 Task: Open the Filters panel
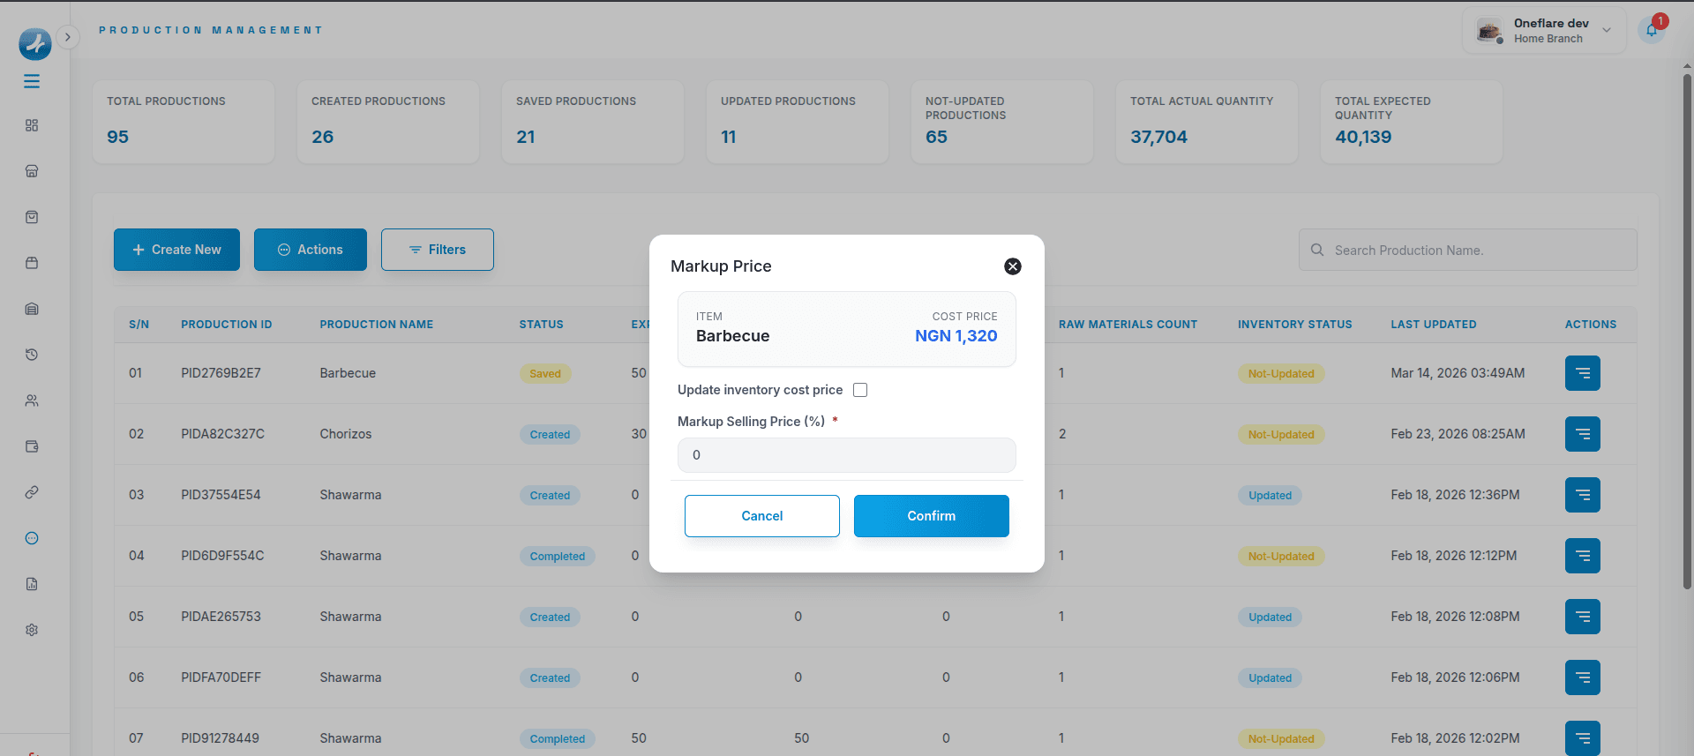437,250
